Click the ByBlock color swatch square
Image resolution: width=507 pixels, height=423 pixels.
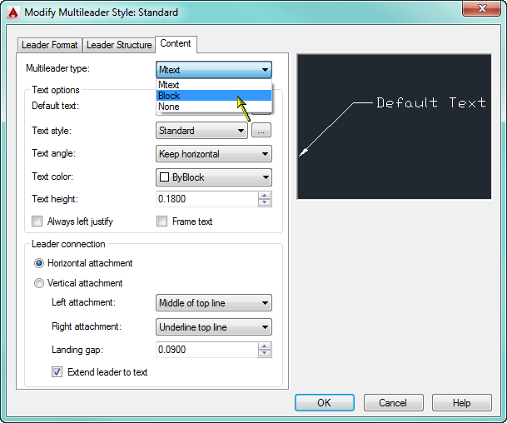pos(164,177)
